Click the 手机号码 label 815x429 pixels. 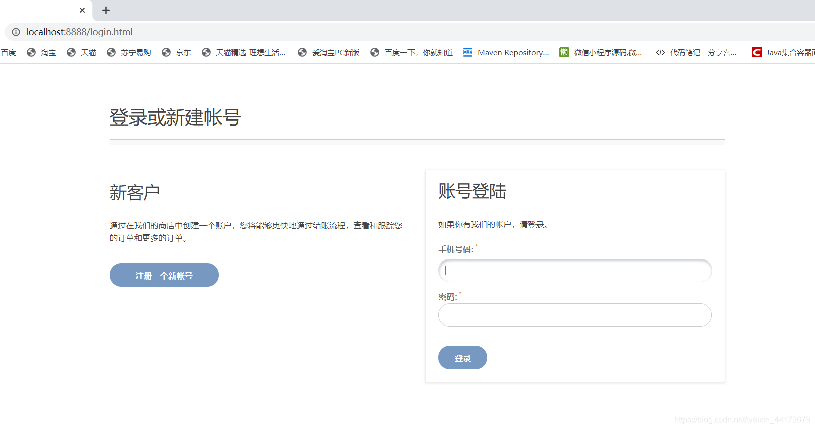point(456,249)
